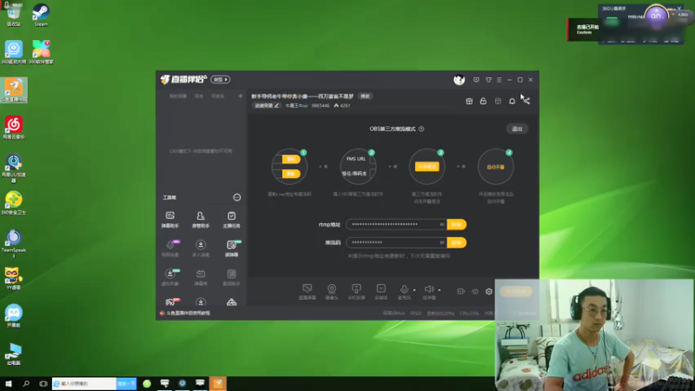
Task: Click the orange 直播伴侣 taskbar icon
Action: tap(218, 383)
